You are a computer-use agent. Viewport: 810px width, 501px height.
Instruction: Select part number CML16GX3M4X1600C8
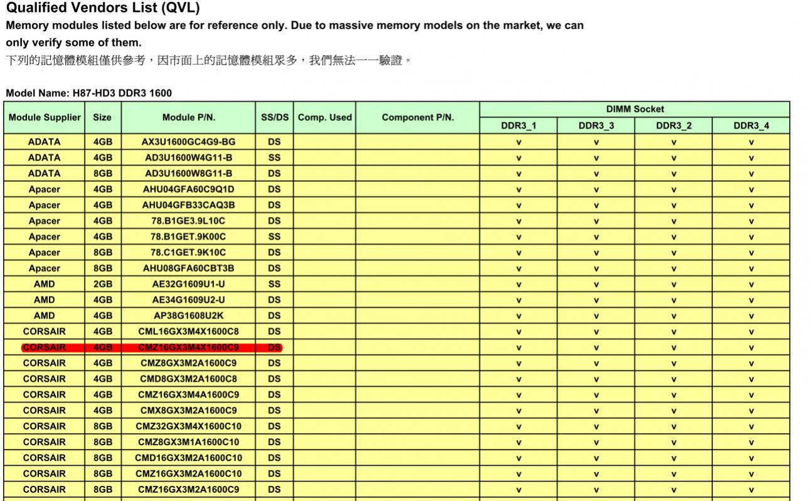click(188, 331)
